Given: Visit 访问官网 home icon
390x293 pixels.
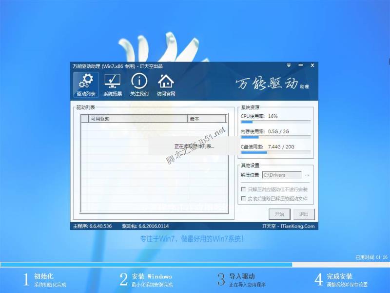Looking at the screenshot, I should coord(166,84).
